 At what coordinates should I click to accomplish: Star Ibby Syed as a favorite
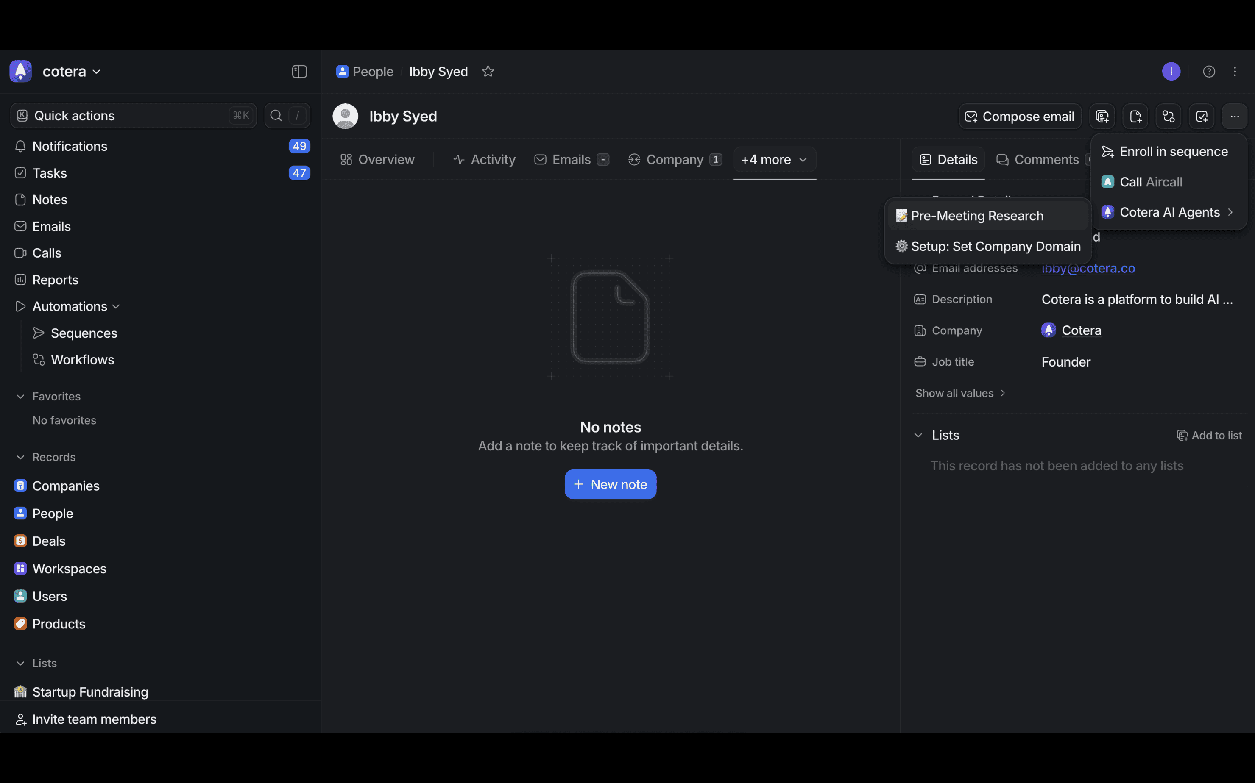tap(488, 72)
